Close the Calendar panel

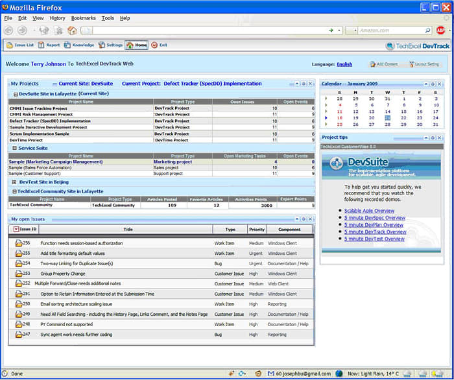pyautogui.click(x=439, y=84)
